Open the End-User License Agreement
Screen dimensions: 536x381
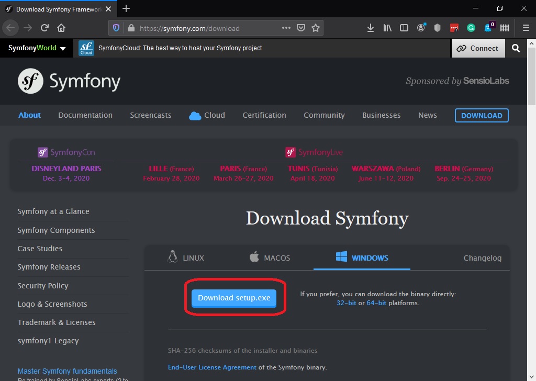212,367
